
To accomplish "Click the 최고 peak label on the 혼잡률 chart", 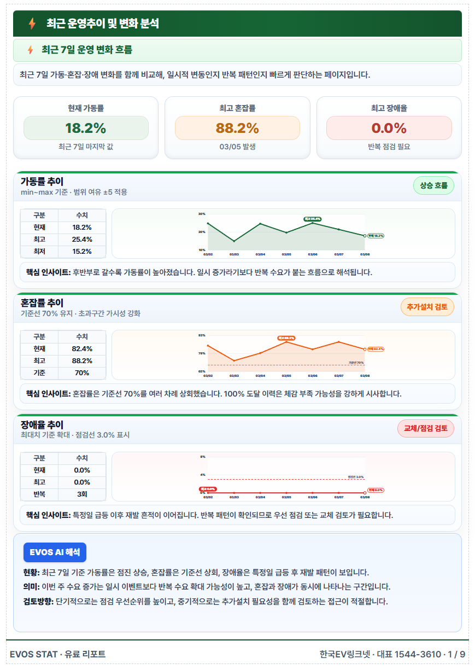I will coord(286,338).
